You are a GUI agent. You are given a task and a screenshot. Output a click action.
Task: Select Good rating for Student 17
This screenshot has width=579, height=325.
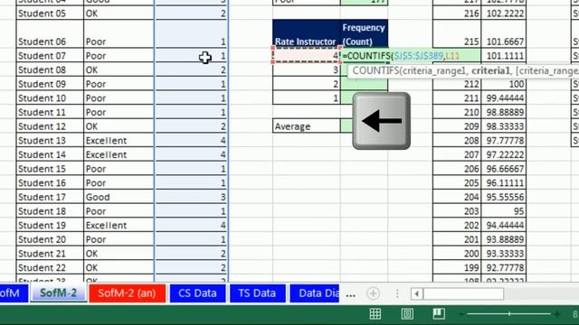119,197
